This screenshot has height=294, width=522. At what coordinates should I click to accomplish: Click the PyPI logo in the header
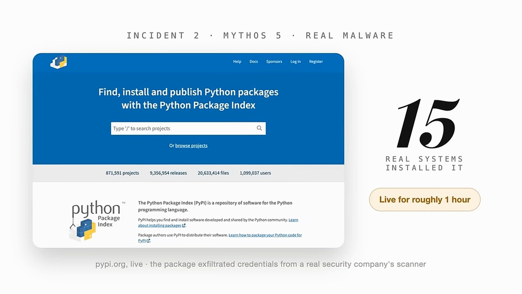click(x=59, y=62)
